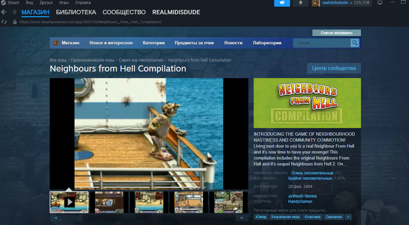The image size is (409, 225).
Task: Click Neighbours from Hell Compilation breadcrumb
Action: click(200, 60)
